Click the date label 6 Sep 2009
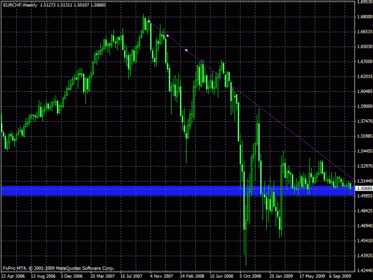This screenshot has width=373, height=280. click(340, 276)
